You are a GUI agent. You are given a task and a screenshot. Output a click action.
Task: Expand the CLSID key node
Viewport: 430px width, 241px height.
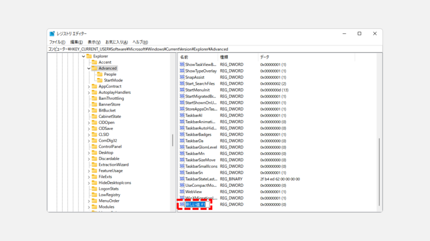tap(88, 134)
